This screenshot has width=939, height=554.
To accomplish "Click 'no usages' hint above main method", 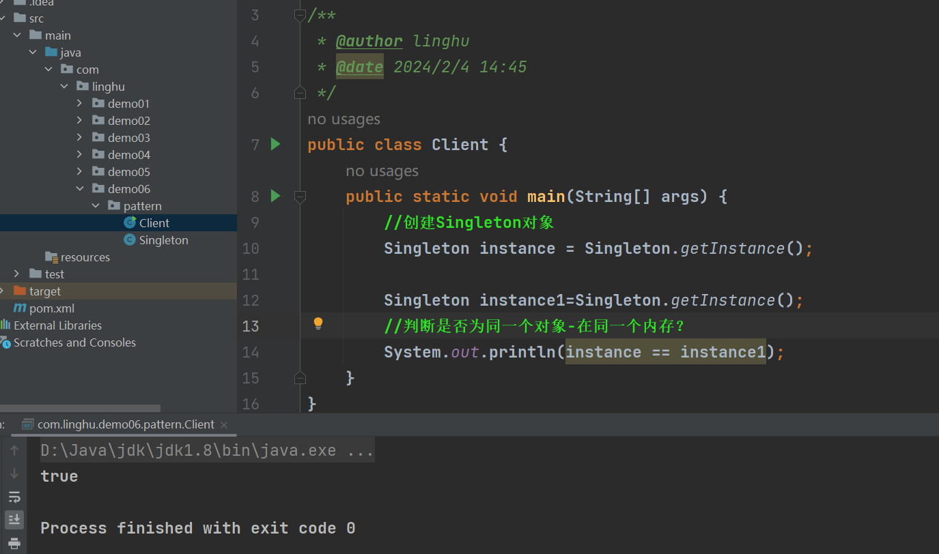I will pos(382,171).
